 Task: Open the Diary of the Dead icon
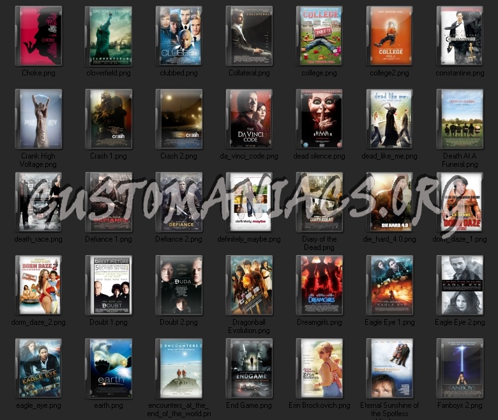319,202
